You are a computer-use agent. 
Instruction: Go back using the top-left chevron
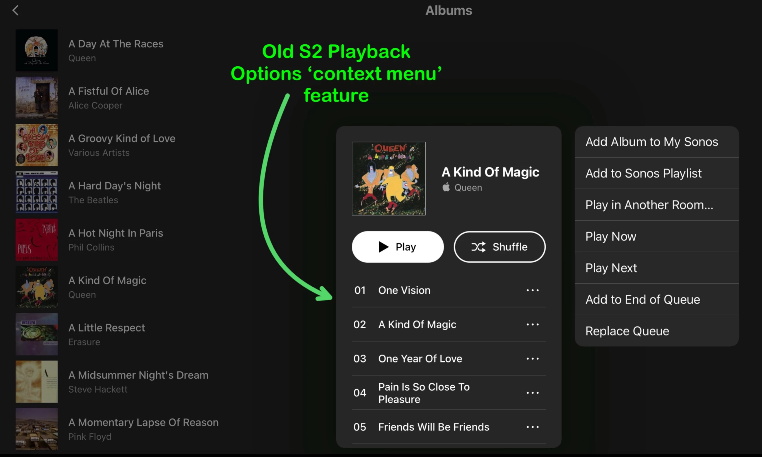[15, 10]
